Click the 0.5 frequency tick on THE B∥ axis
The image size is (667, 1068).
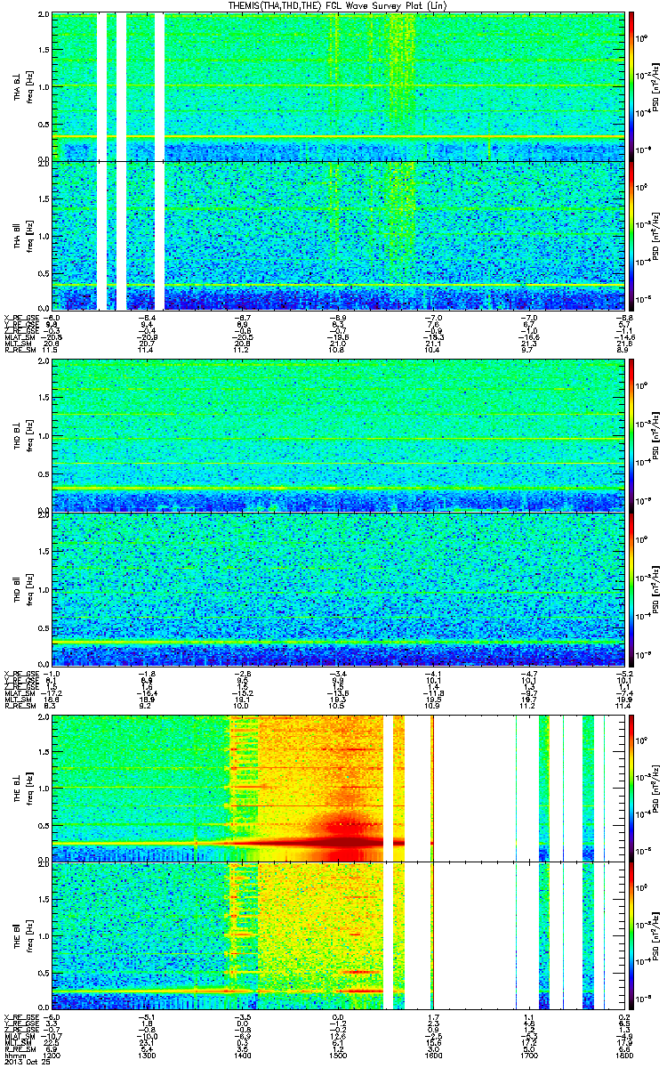44,975
